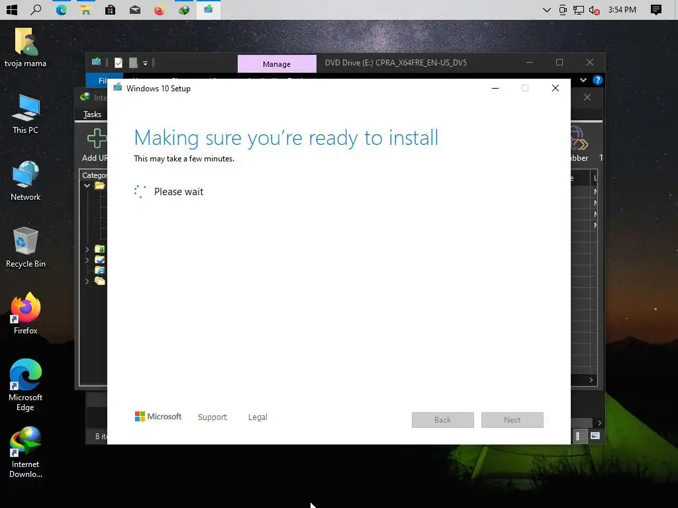Screen dimensions: 678x508
Task: Open the Tasks menu in Download Manager
Action: pos(92,114)
